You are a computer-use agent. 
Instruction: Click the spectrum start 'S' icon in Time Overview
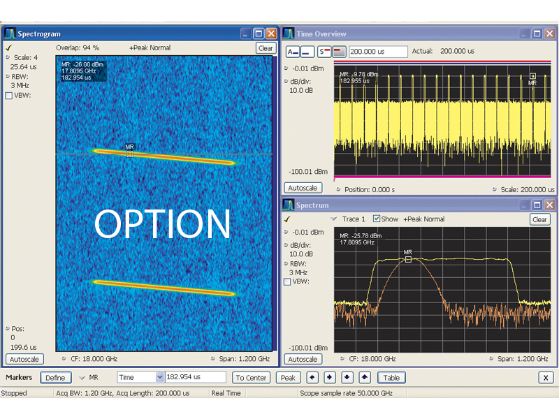[x=324, y=52]
